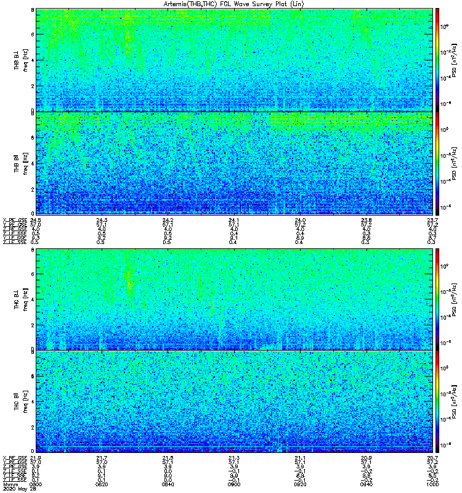Click the color bar beside the THB B⊥ panel
This screenshot has width=462, height=493.
coord(437,60)
